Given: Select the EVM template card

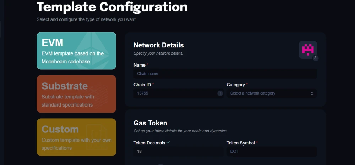Looking at the screenshot, I should pos(76,51).
